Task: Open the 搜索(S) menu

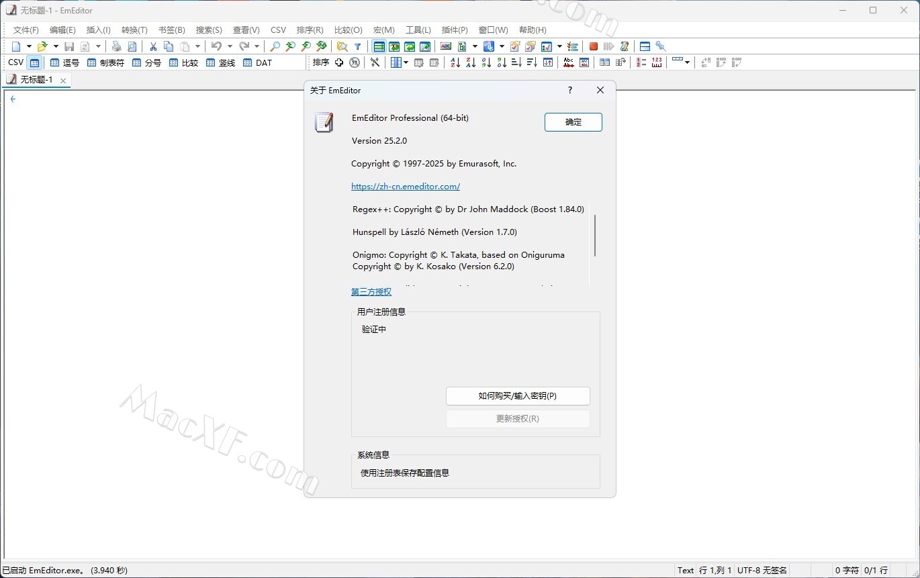Action: (209, 30)
